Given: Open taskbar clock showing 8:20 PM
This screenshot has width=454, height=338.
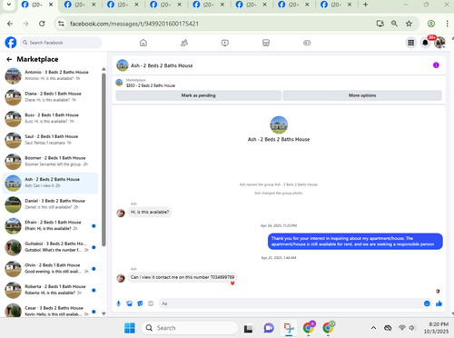Looking at the screenshot, I should pyautogui.click(x=437, y=328).
